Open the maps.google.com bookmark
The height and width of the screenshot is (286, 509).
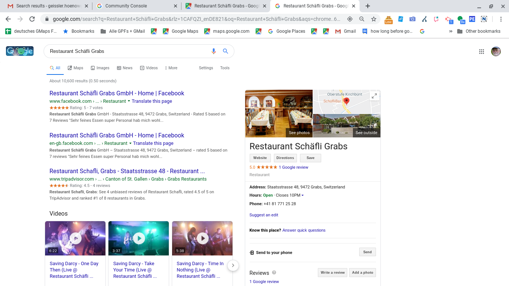227,31
